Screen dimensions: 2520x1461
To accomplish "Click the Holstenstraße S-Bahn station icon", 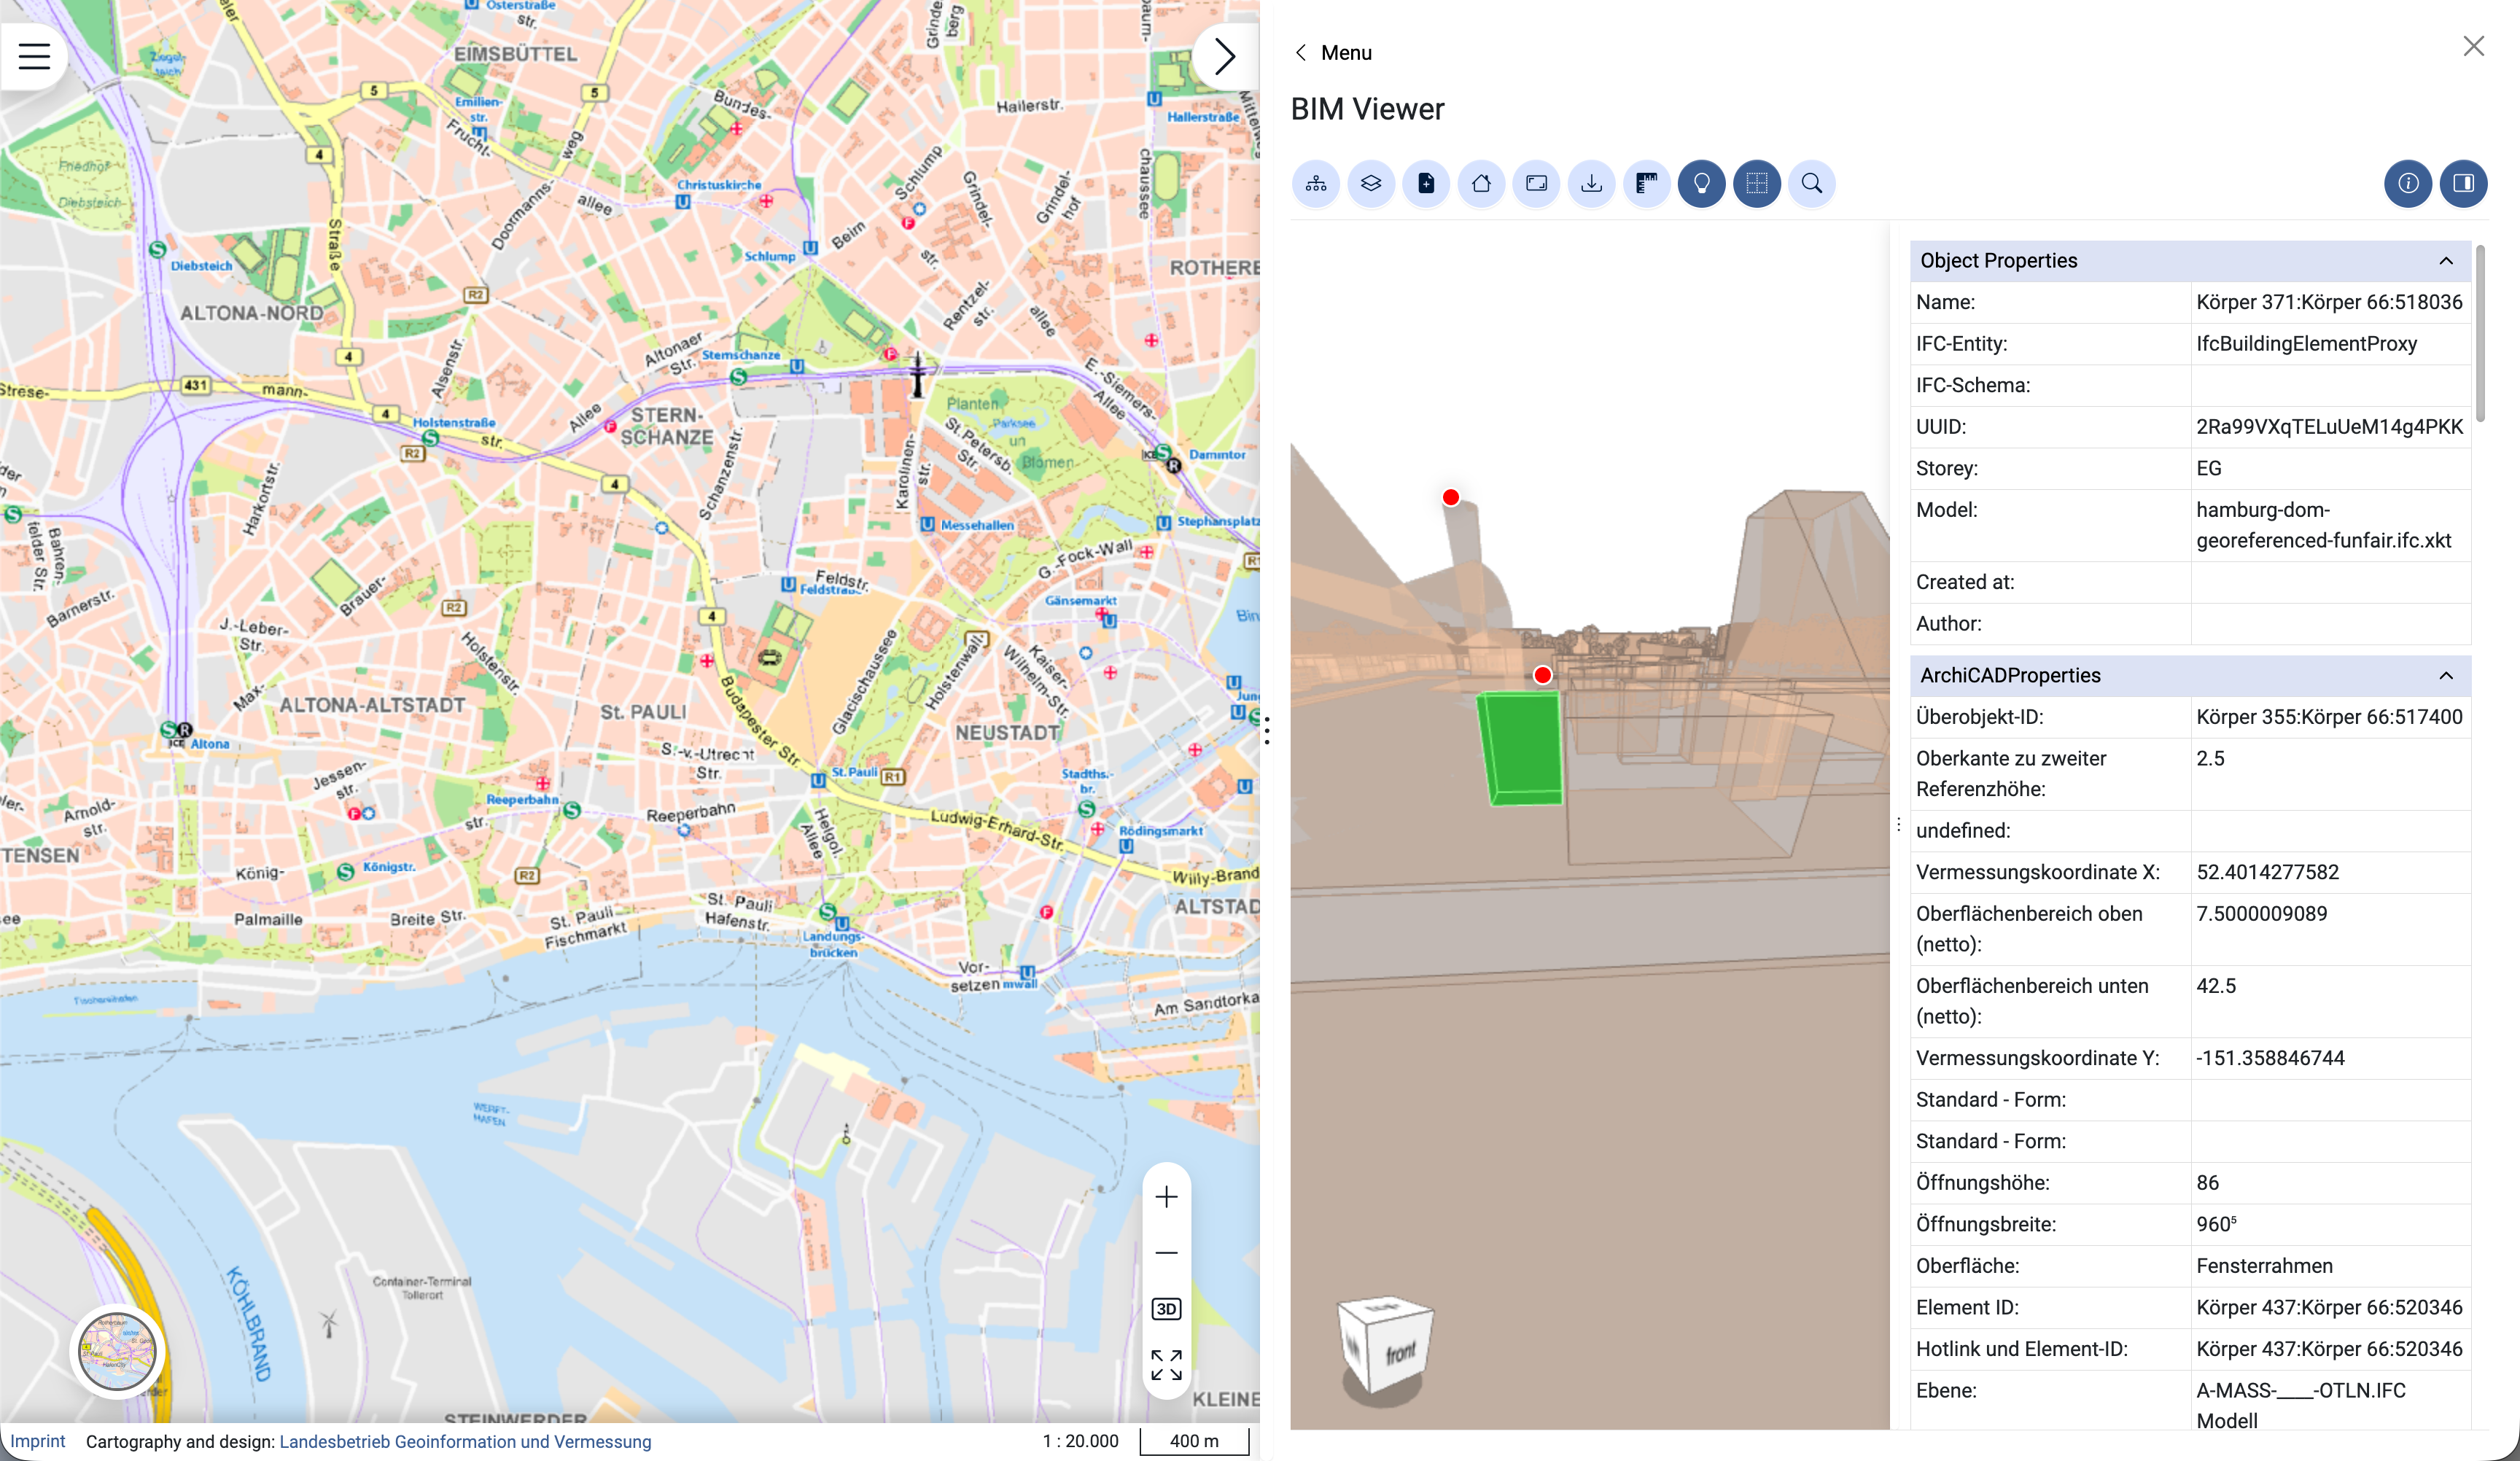I will [x=430, y=438].
